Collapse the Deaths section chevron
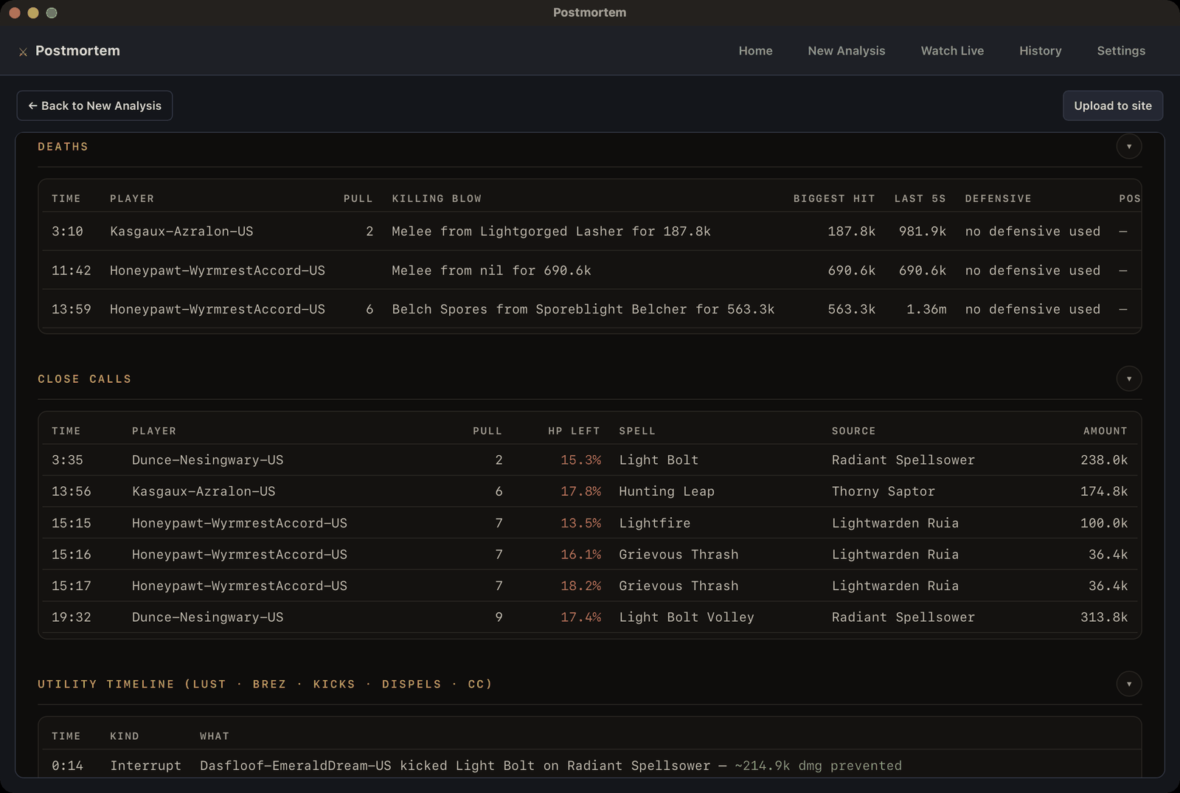 click(1128, 146)
